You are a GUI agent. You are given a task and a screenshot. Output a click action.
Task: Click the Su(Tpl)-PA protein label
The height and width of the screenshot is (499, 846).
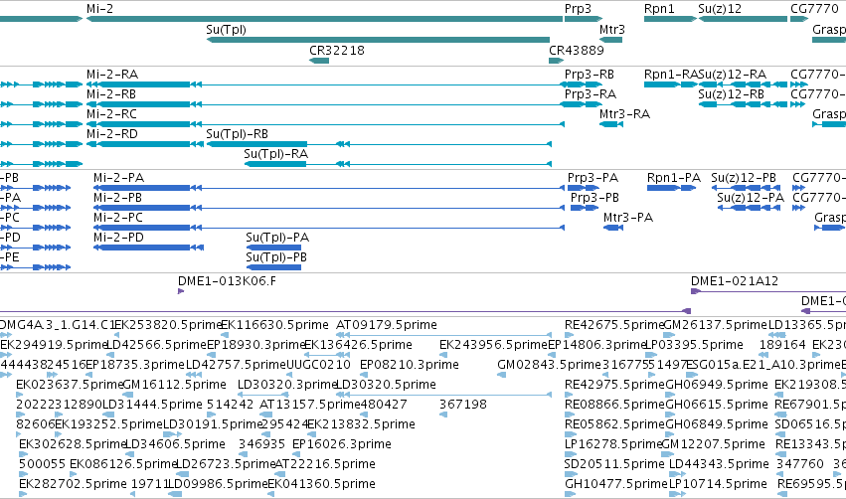[277, 238]
